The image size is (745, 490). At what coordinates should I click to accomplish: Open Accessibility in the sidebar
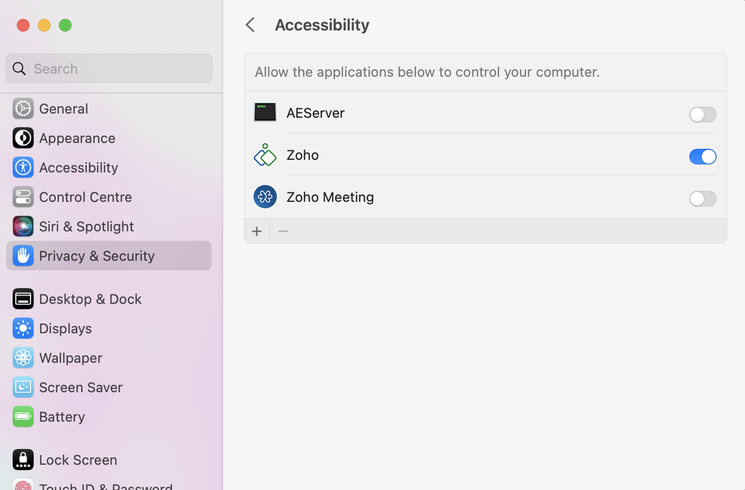(x=78, y=168)
